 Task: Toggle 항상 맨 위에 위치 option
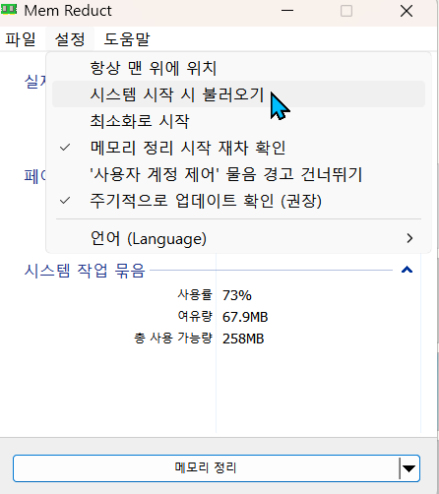coord(238,68)
